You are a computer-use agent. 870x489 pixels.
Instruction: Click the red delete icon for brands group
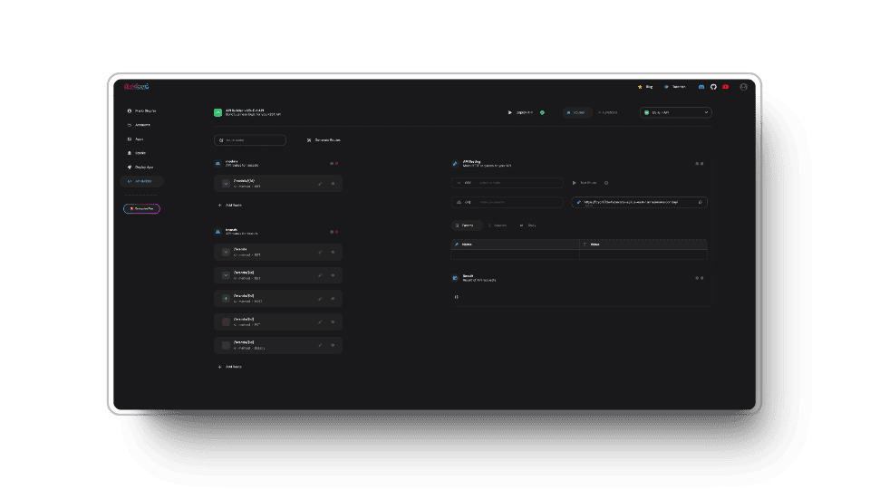pos(337,232)
